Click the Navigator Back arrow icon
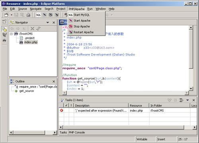199x143 pixels. pyautogui.click(x=12, y=29)
